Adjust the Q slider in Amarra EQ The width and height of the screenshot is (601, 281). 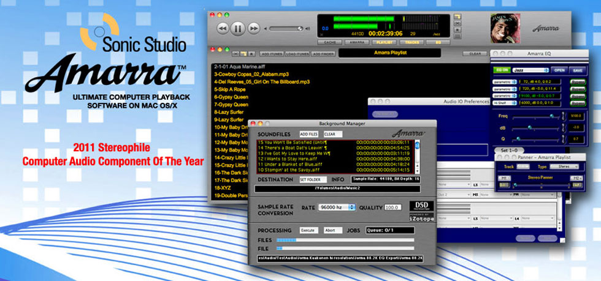coord(518,138)
